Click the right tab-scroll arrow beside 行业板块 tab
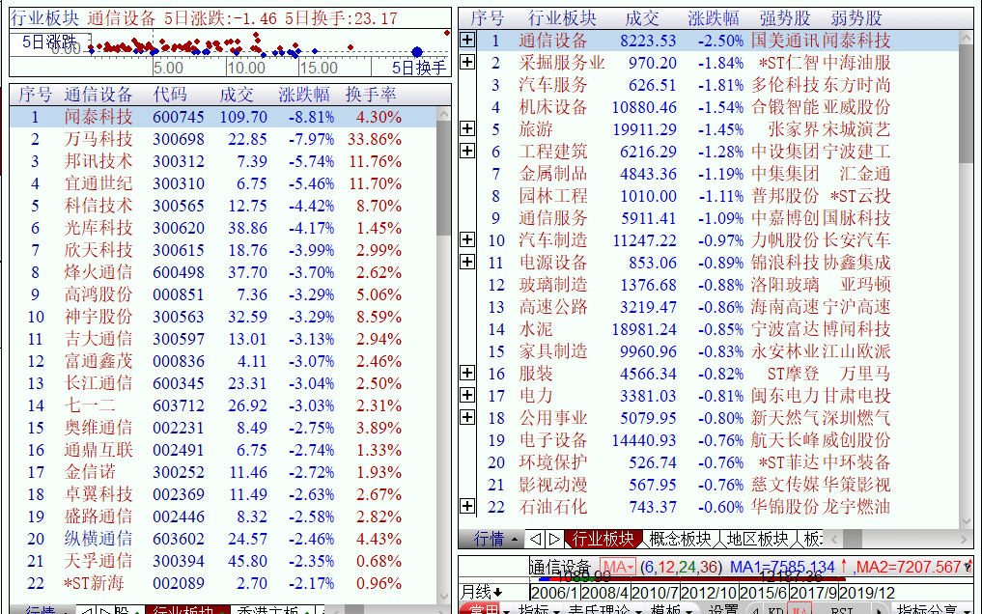Screen dimensions: 982x614 click(554, 539)
